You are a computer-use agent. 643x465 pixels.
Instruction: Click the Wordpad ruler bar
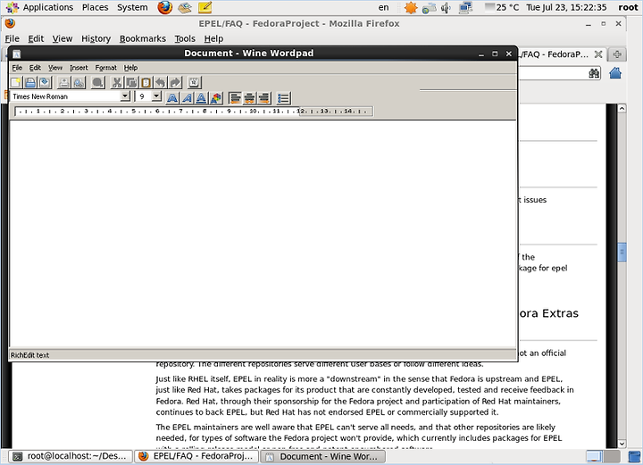coord(194,111)
